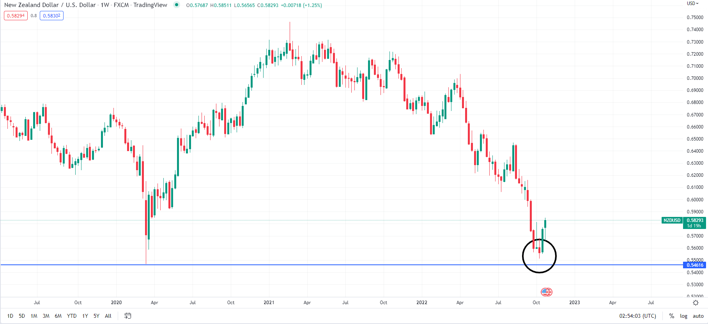Select the 5D time range
This screenshot has height=324, width=708.
pos(22,316)
